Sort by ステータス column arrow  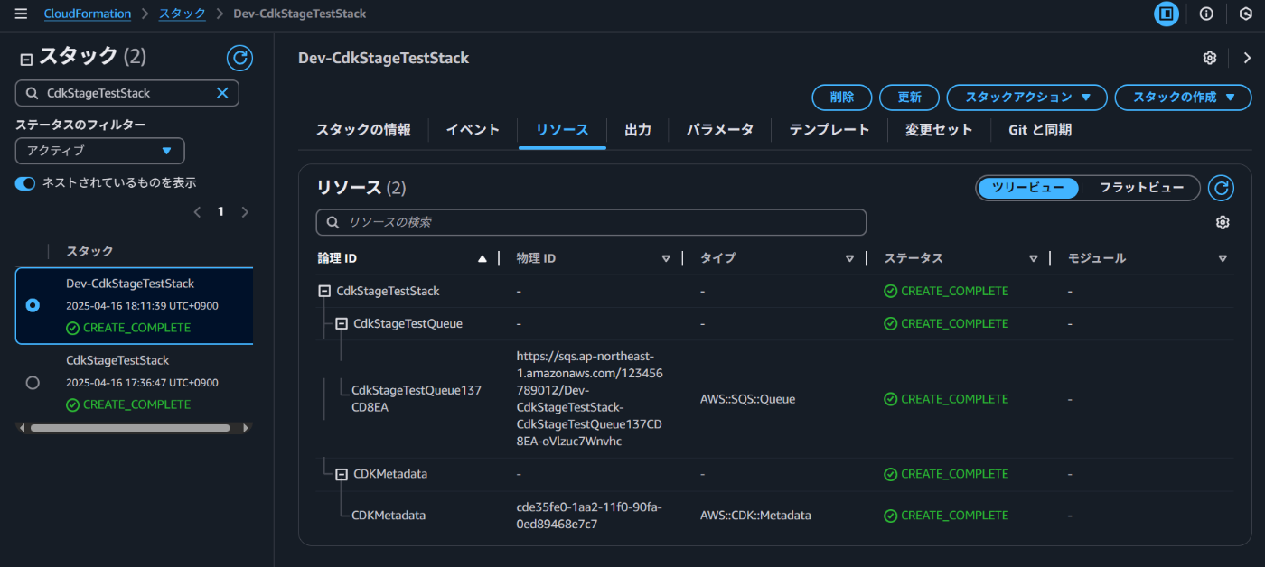click(x=1034, y=258)
